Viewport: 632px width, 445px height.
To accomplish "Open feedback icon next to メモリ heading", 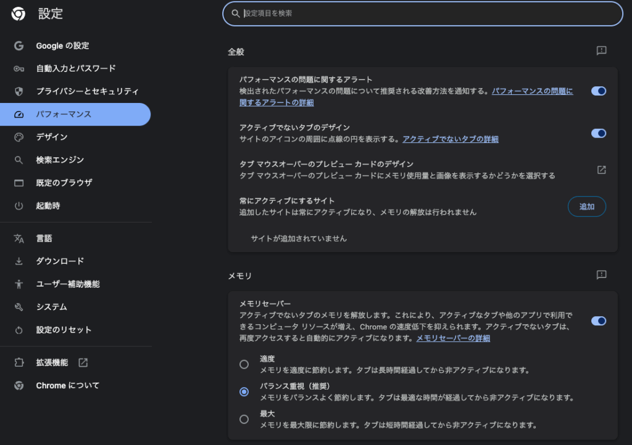I will pos(602,275).
